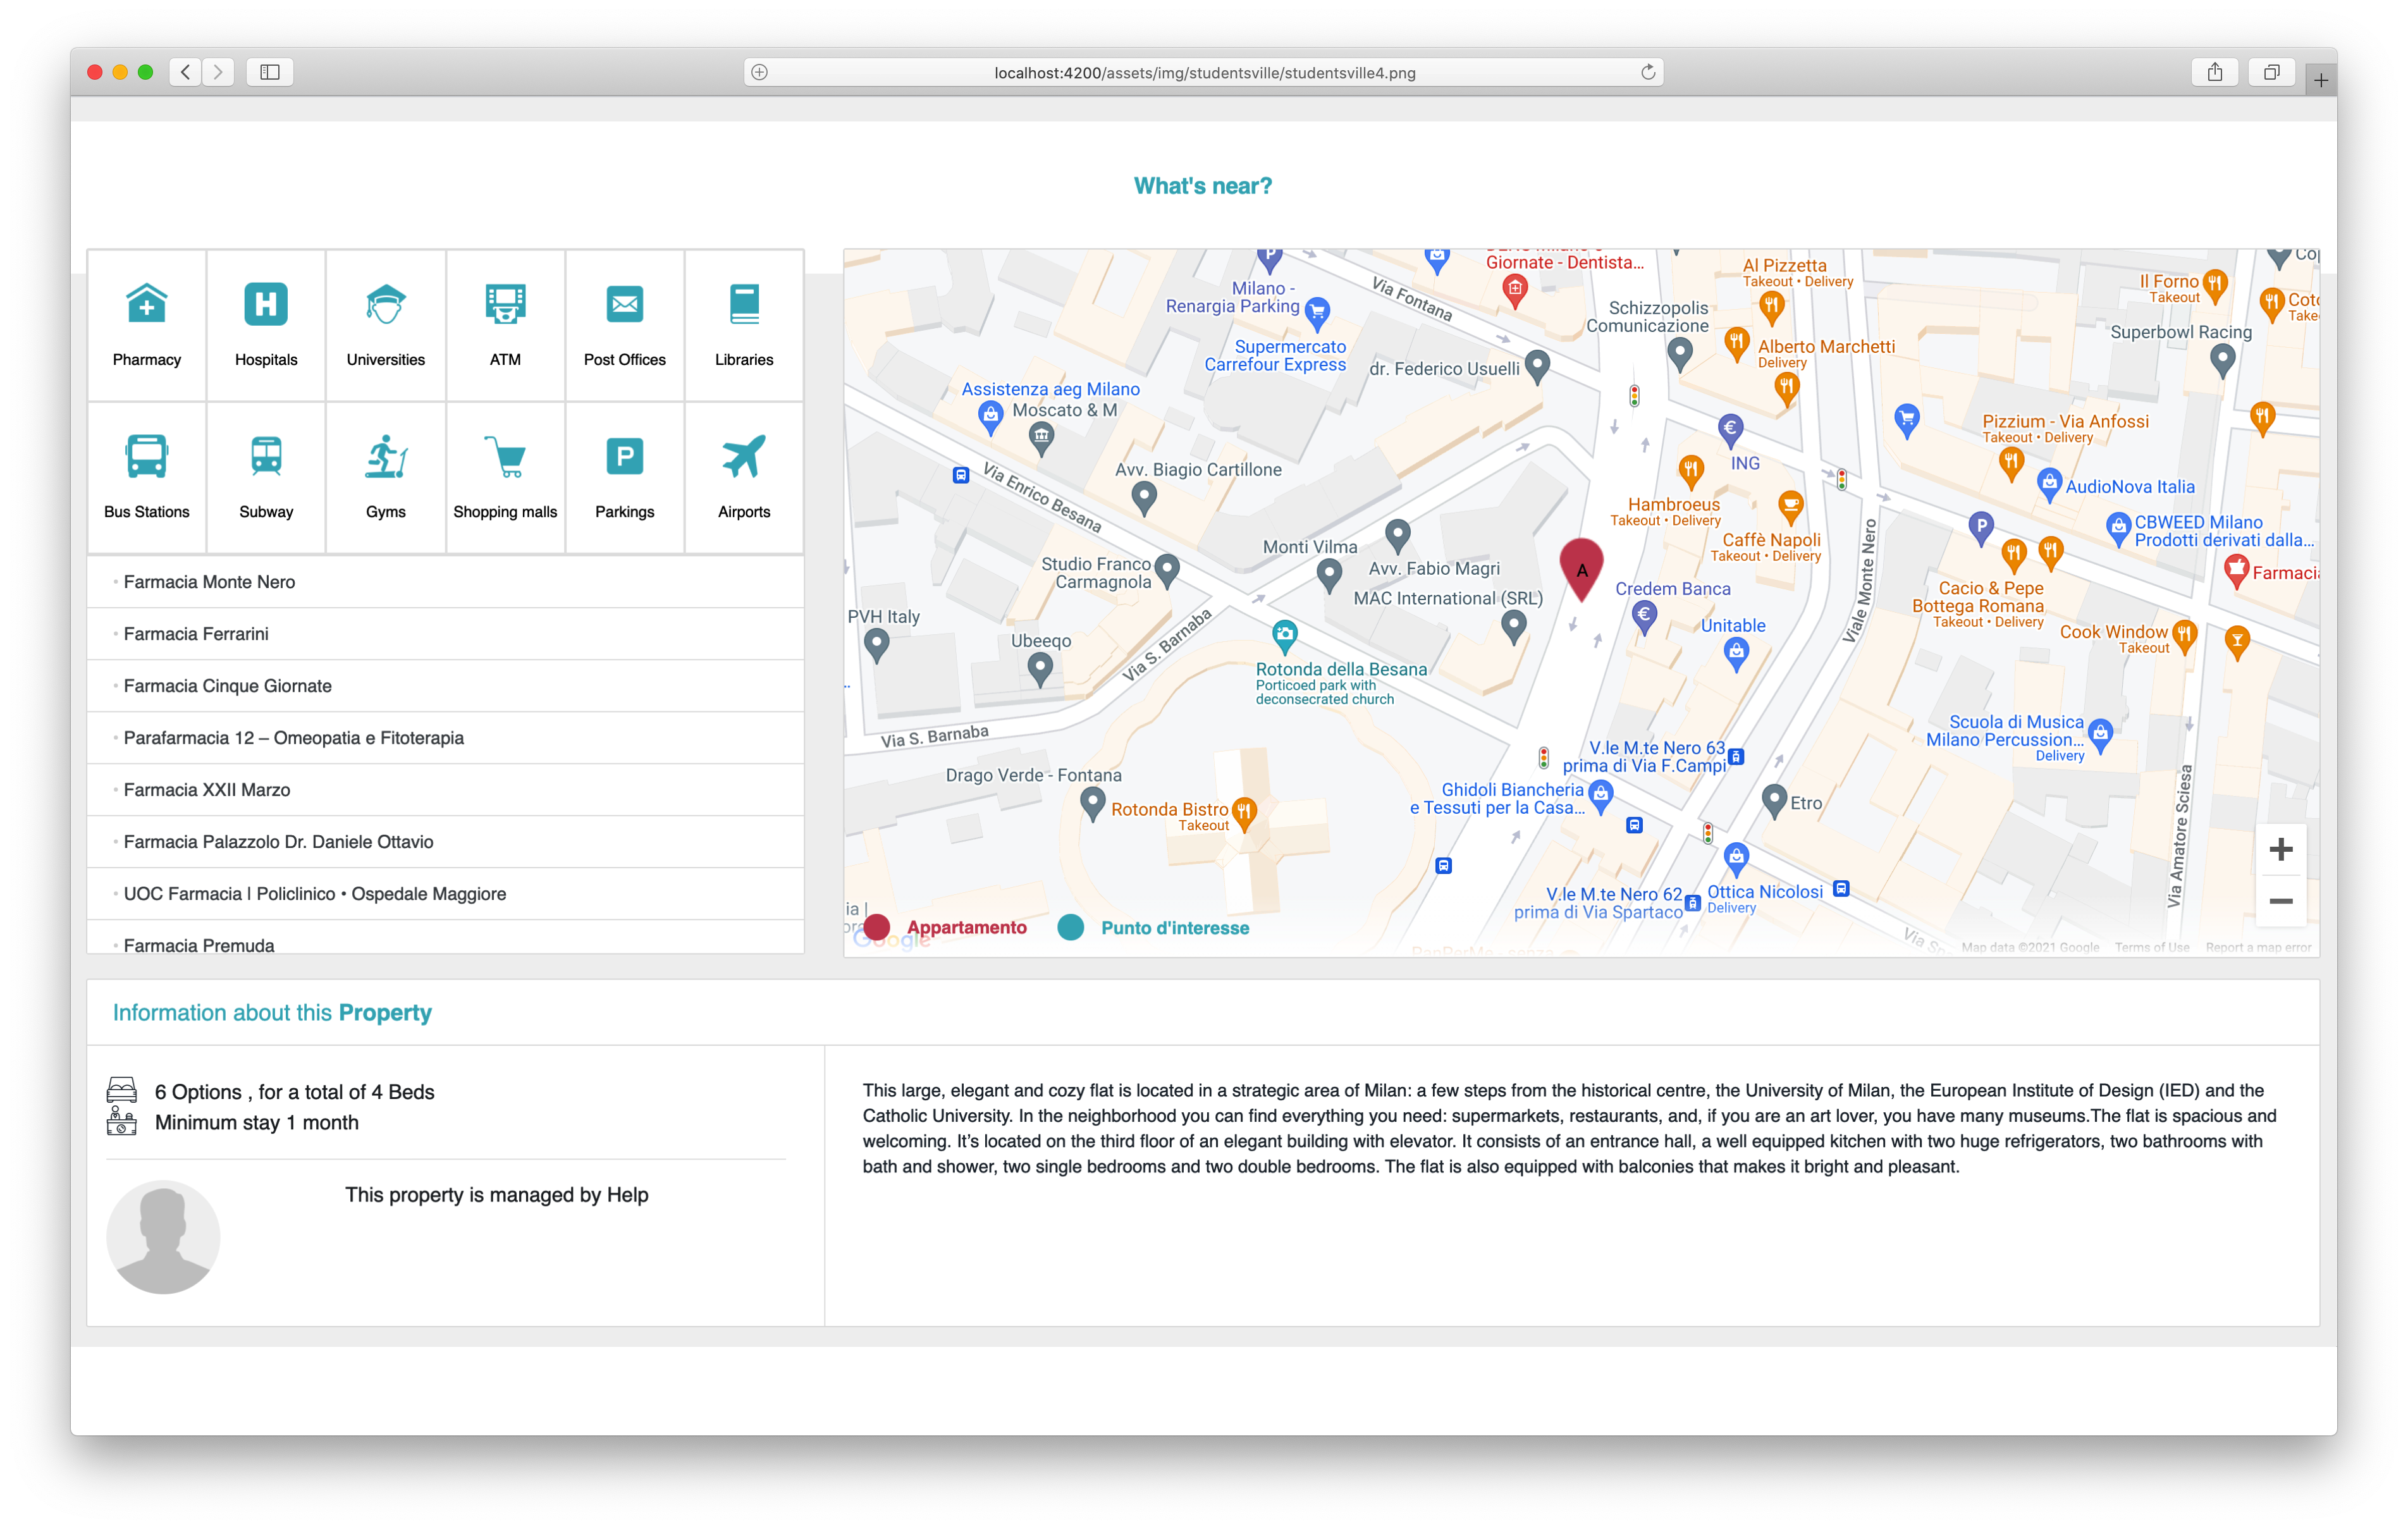2408x1529 pixels.
Task: Click the property manager avatar image
Action: click(x=163, y=1237)
